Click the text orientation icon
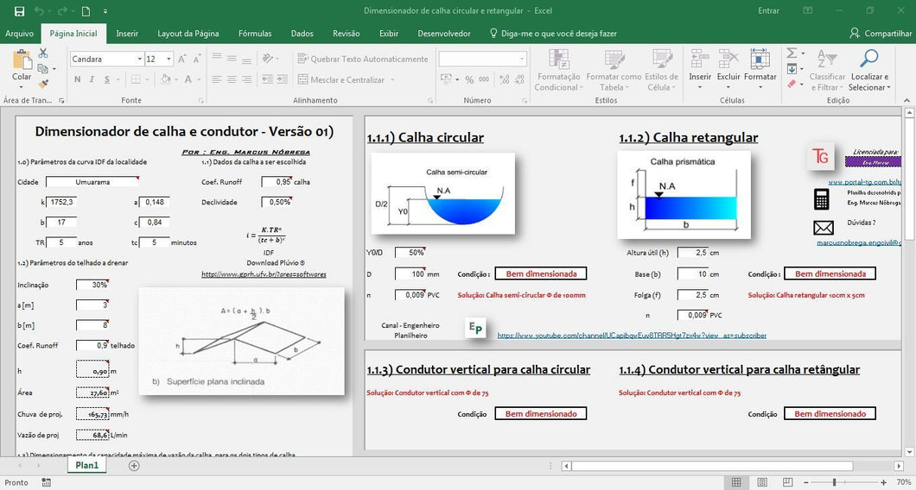Screen dimensions: 916x490 (x=268, y=59)
